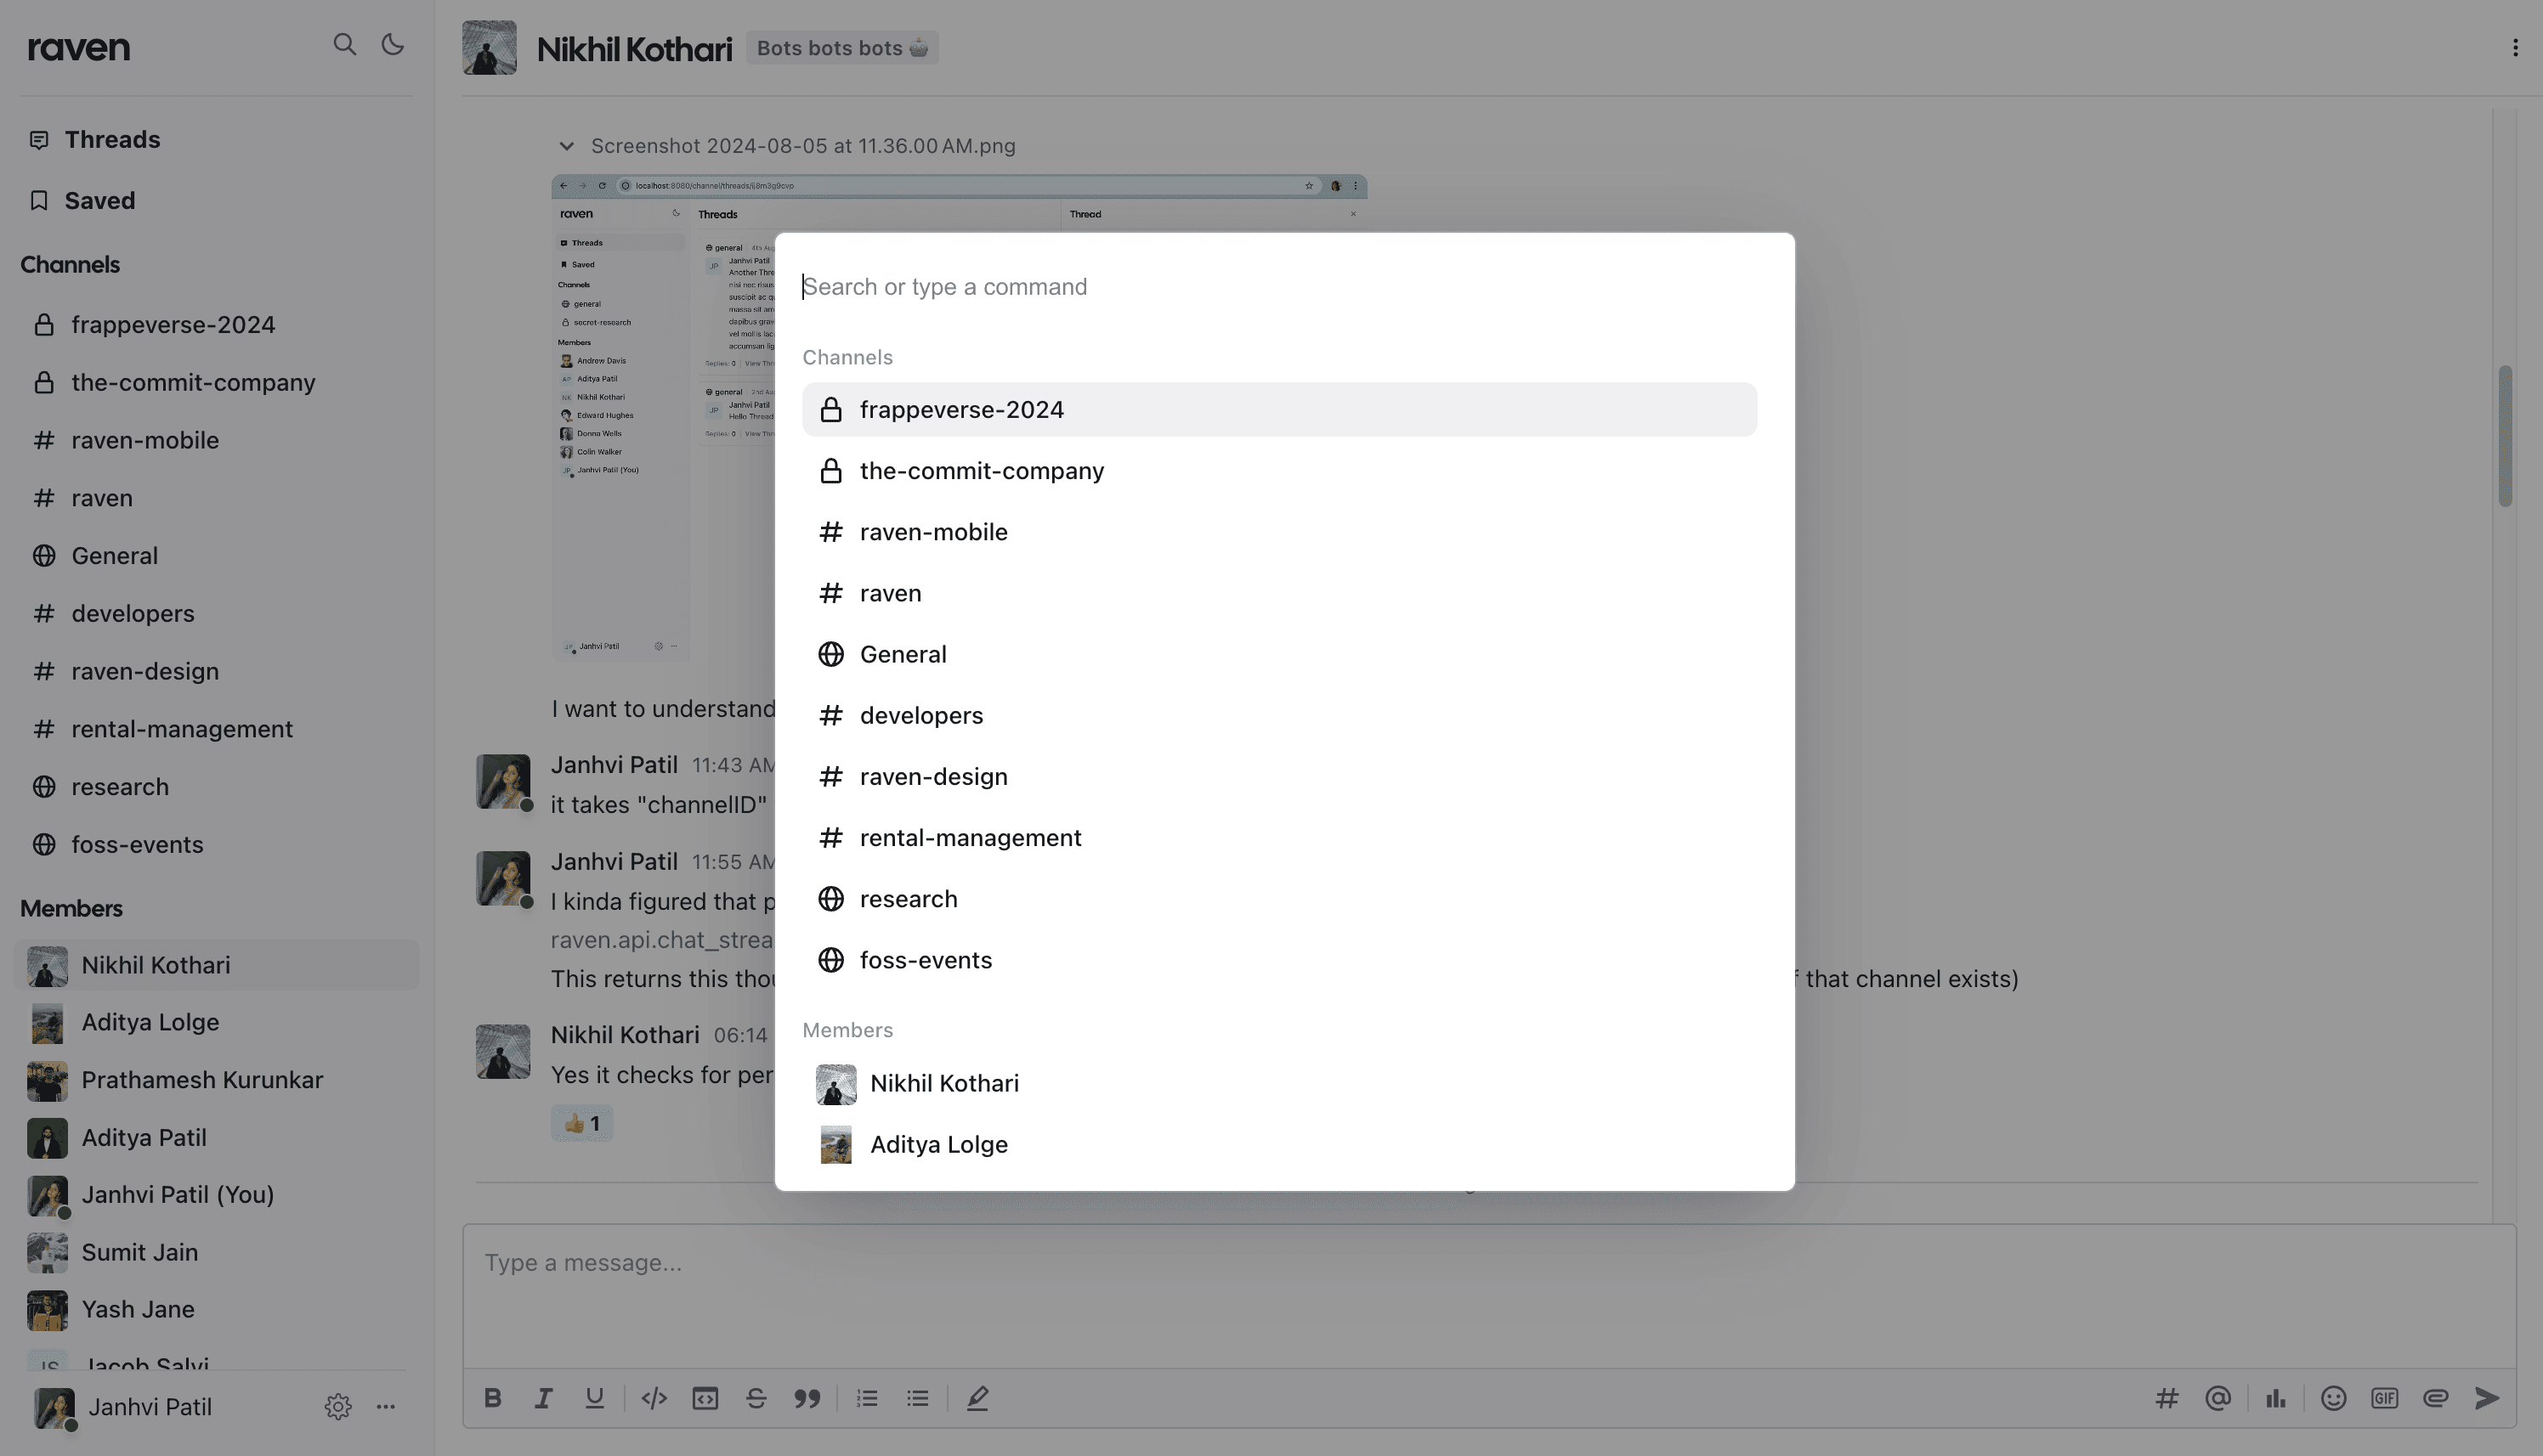Open the GIF picker
Image resolution: width=2543 pixels, height=1456 pixels.
[x=2384, y=1398]
